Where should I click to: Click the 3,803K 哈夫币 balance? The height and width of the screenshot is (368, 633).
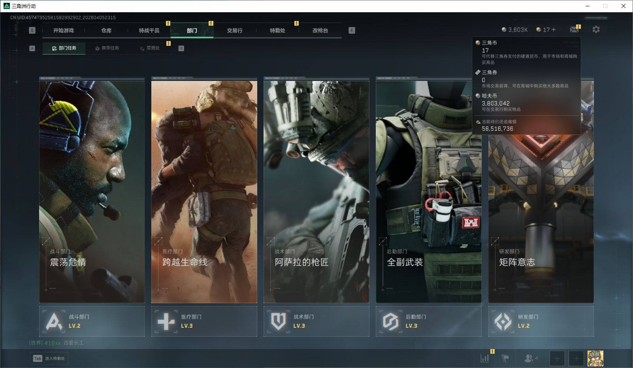[514, 30]
